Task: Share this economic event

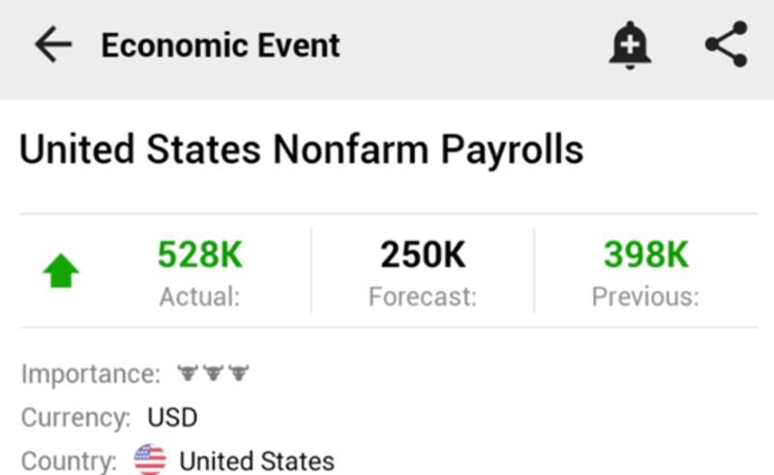Action: 726,45
